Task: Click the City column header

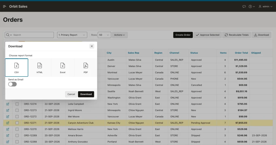Action: (109, 53)
